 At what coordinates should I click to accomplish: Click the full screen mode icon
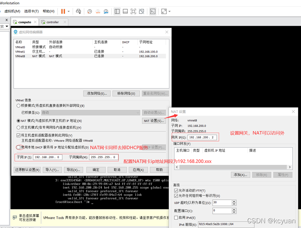[133, 11]
